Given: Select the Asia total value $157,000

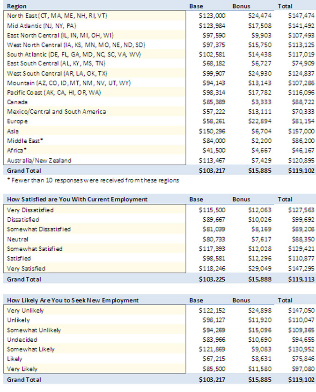Looking at the screenshot, I should tap(300, 131).
